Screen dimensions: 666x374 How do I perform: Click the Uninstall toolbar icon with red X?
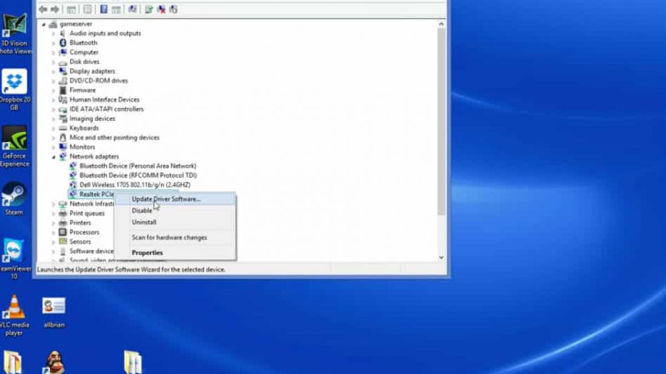pyautogui.click(x=162, y=9)
